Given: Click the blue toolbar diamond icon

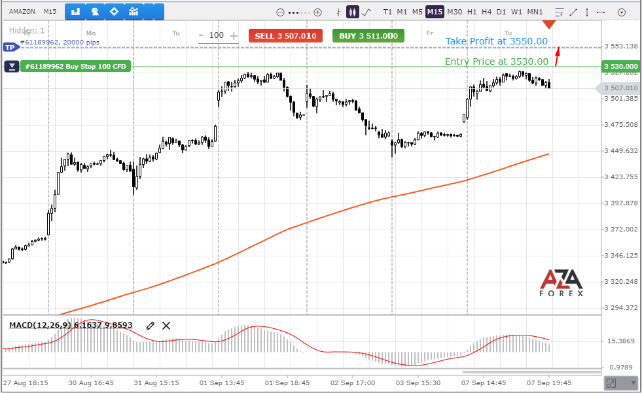Looking at the screenshot, I should click(115, 12).
